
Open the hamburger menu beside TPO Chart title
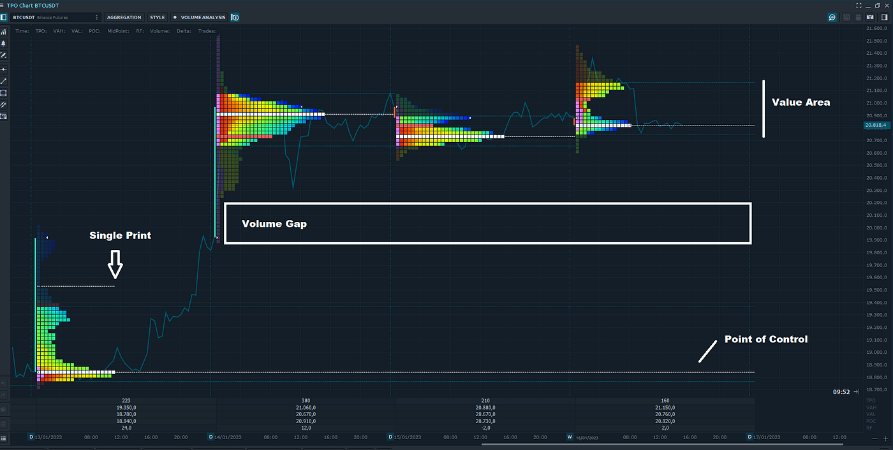3,5
